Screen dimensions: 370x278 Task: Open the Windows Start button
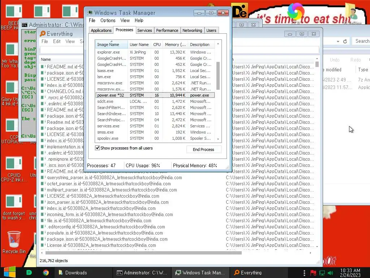(9, 272)
